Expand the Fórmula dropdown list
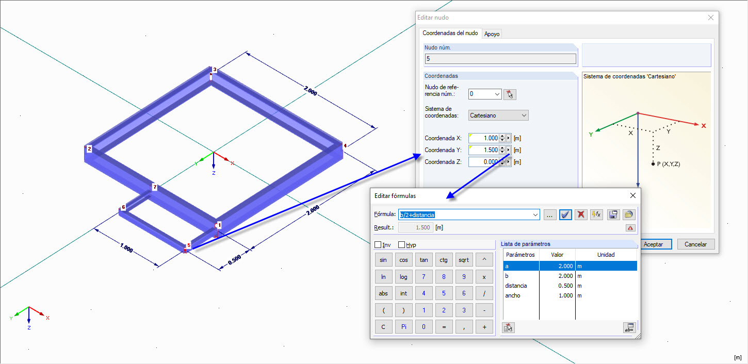Viewport: 748px width, 364px height. click(x=535, y=214)
